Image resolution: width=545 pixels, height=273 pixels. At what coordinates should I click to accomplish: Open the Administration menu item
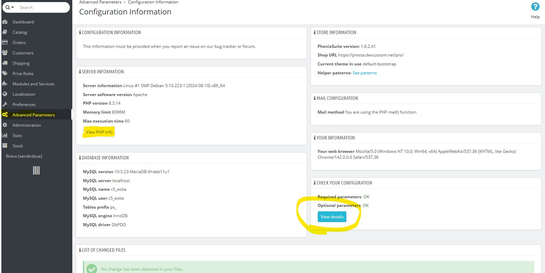pos(27,125)
